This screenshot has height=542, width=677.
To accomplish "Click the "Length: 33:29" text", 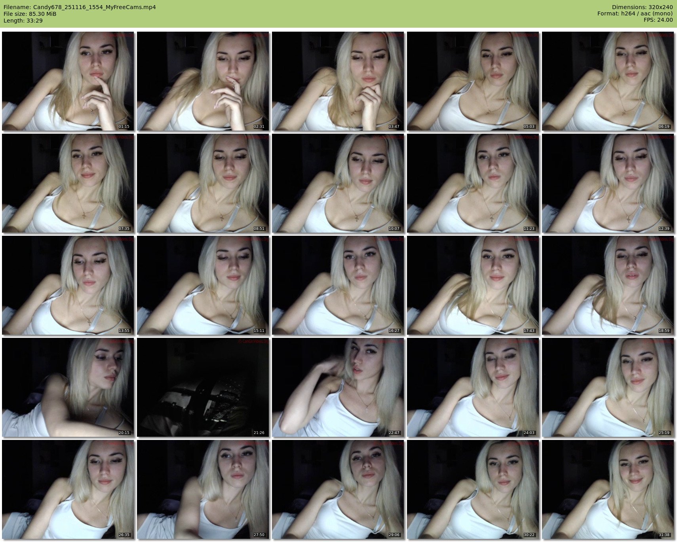I will pyautogui.click(x=23, y=21).
